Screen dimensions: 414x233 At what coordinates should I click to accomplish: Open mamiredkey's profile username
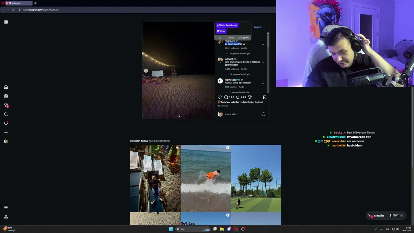(231, 80)
